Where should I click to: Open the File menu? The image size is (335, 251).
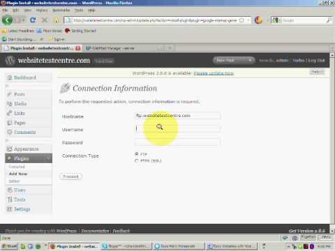(x=5, y=10)
